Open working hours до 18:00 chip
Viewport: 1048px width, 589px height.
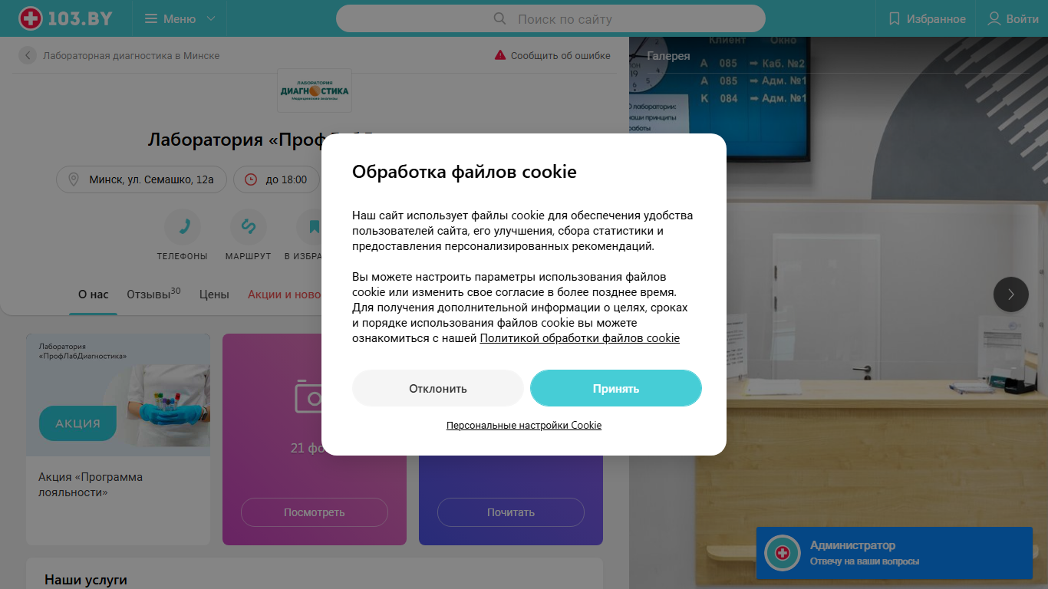click(x=276, y=179)
